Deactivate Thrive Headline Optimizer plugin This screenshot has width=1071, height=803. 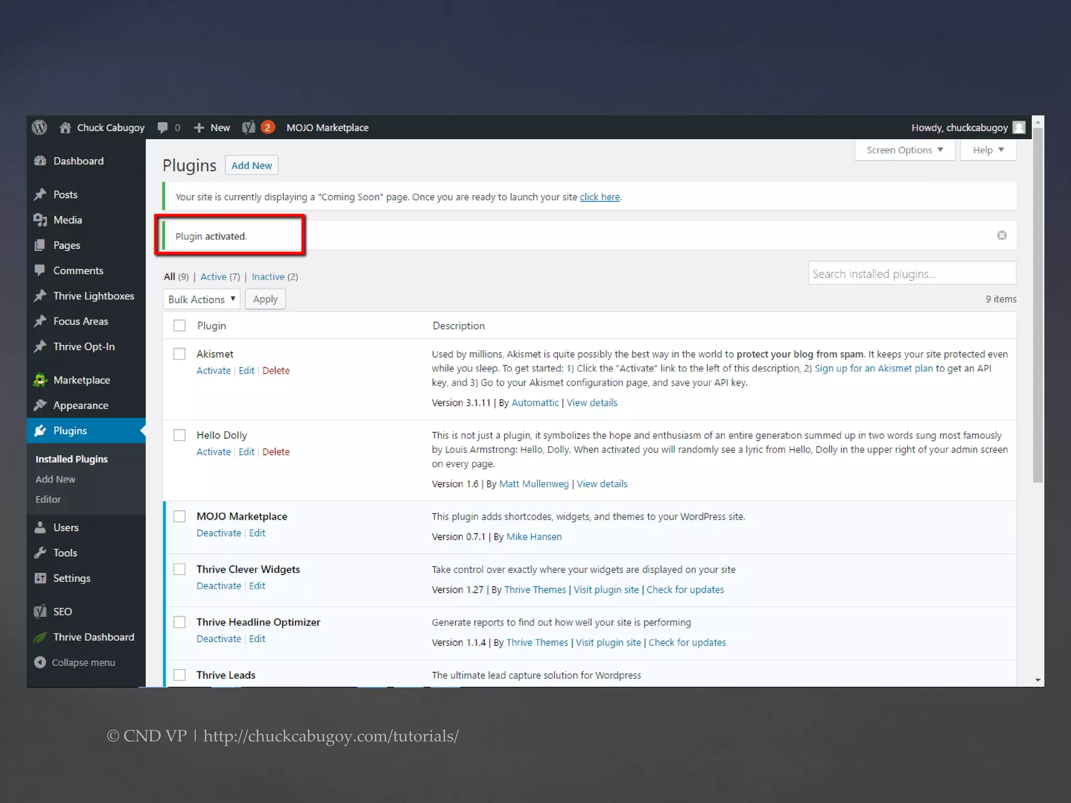point(219,639)
